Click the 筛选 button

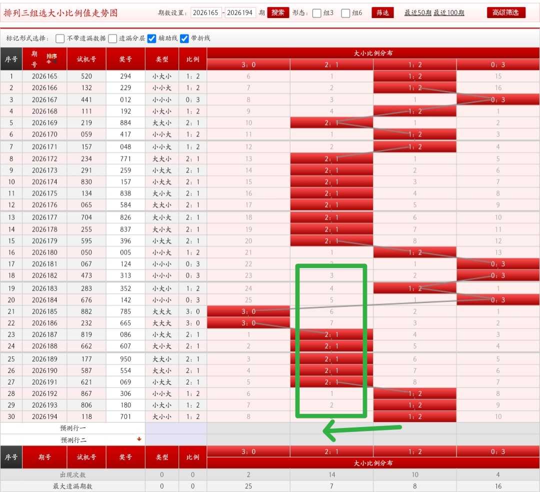click(382, 12)
